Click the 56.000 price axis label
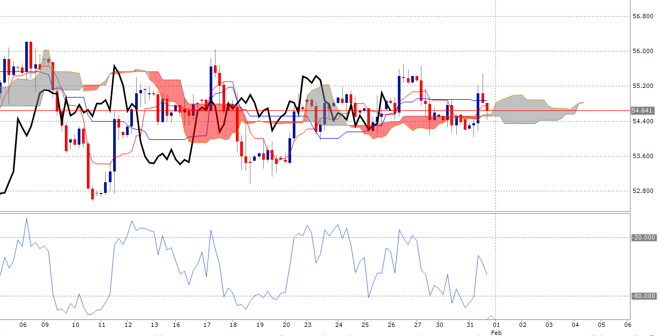Viewport: 660px width, 336px height. pyautogui.click(x=642, y=51)
